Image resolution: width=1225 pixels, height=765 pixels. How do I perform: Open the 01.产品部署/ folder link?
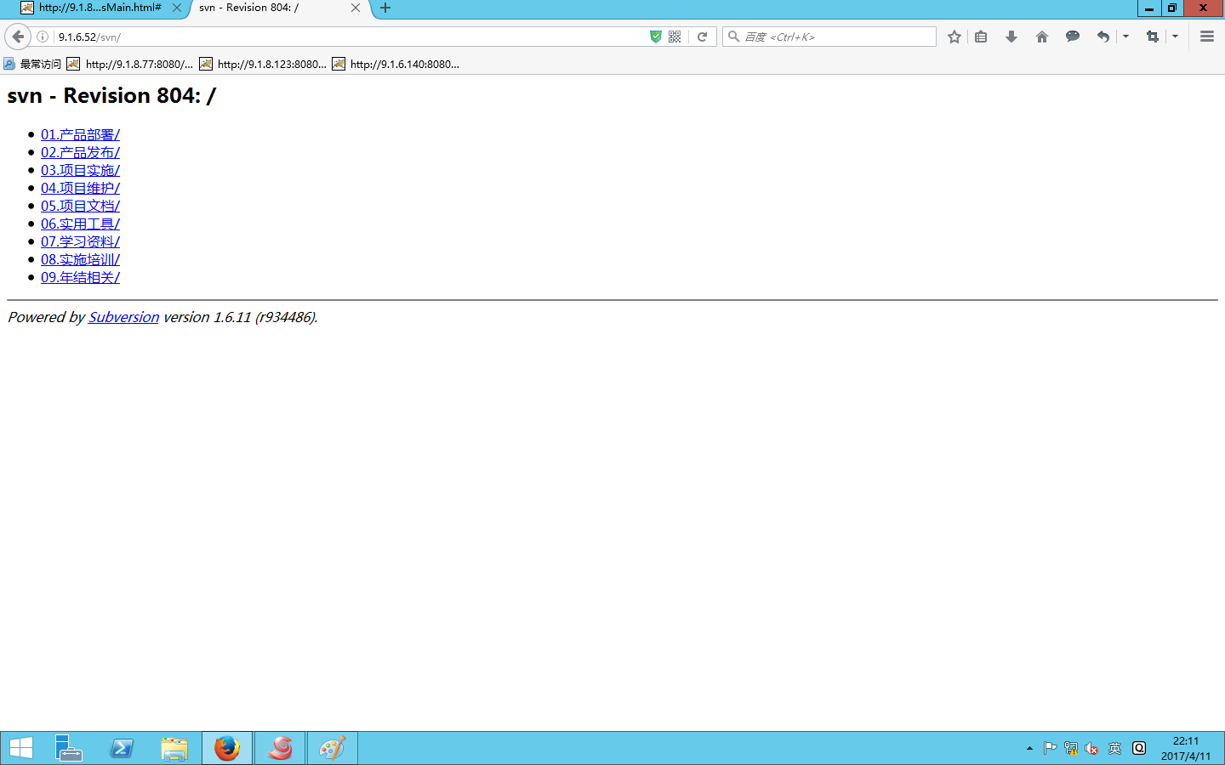[80, 134]
